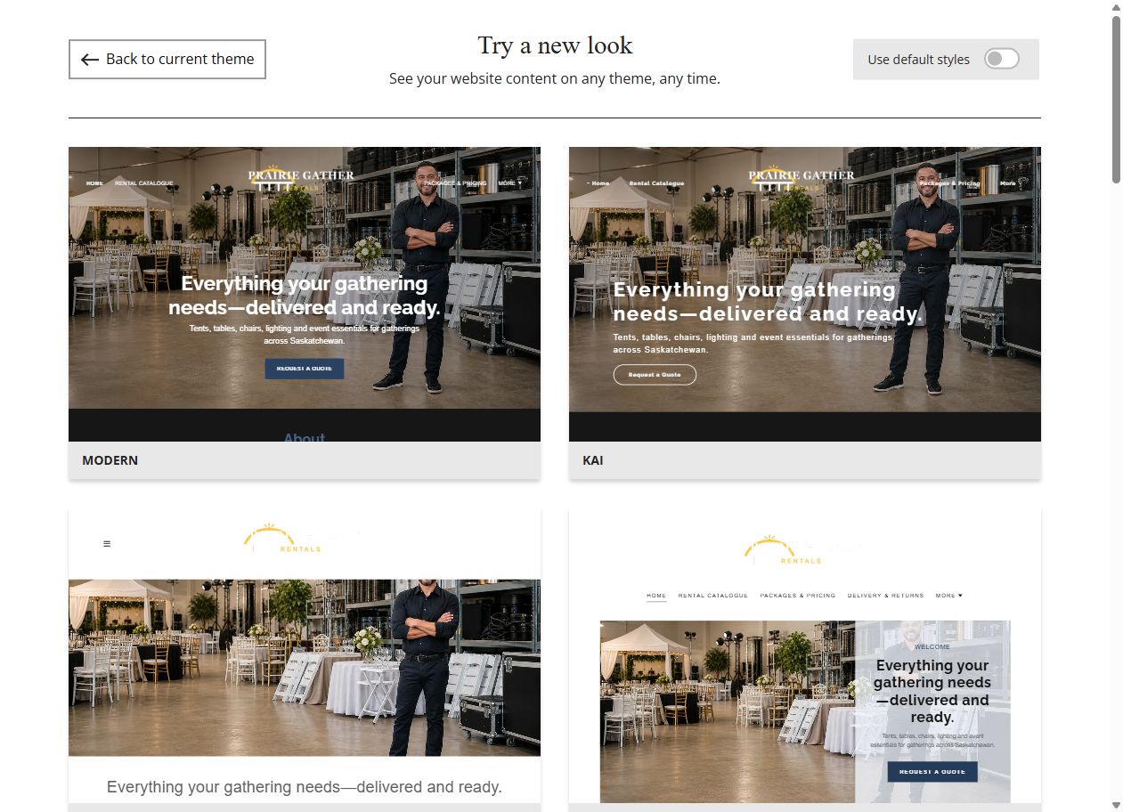Click the blue Request a Quote button in Modern preview
This screenshot has height=812, width=1123.
305,369
